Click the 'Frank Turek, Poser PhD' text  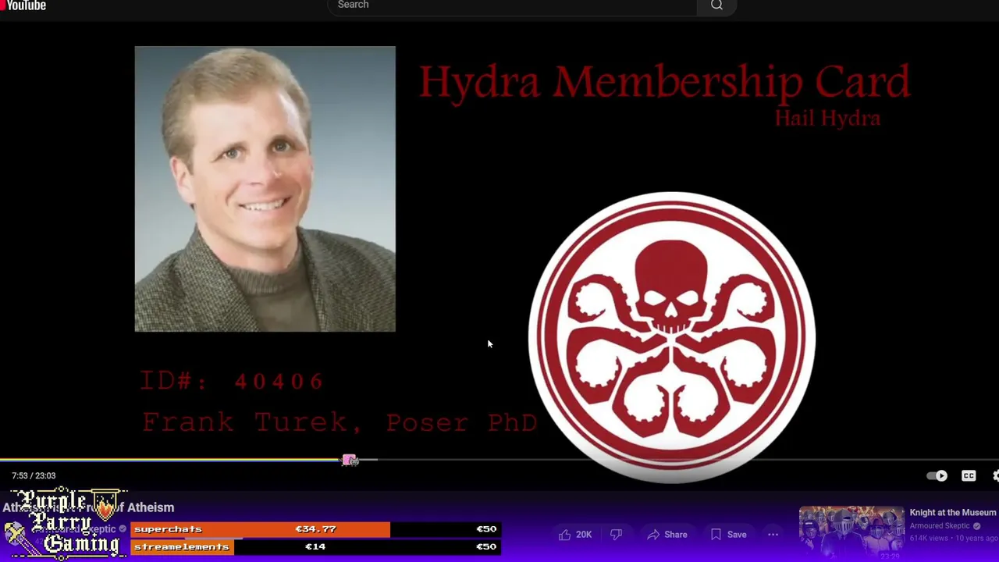(340, 422)
